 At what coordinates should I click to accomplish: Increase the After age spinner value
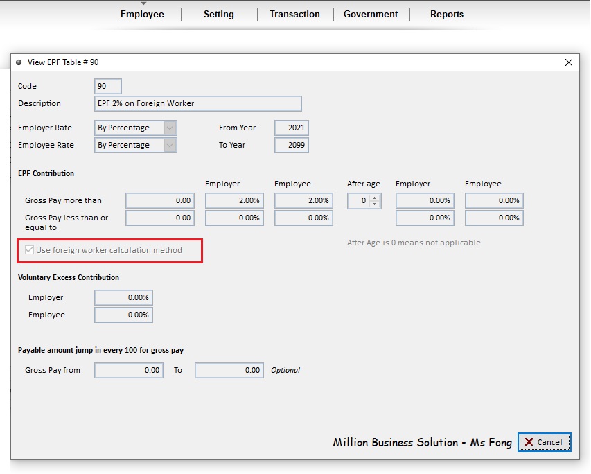(x=374, y=197)
